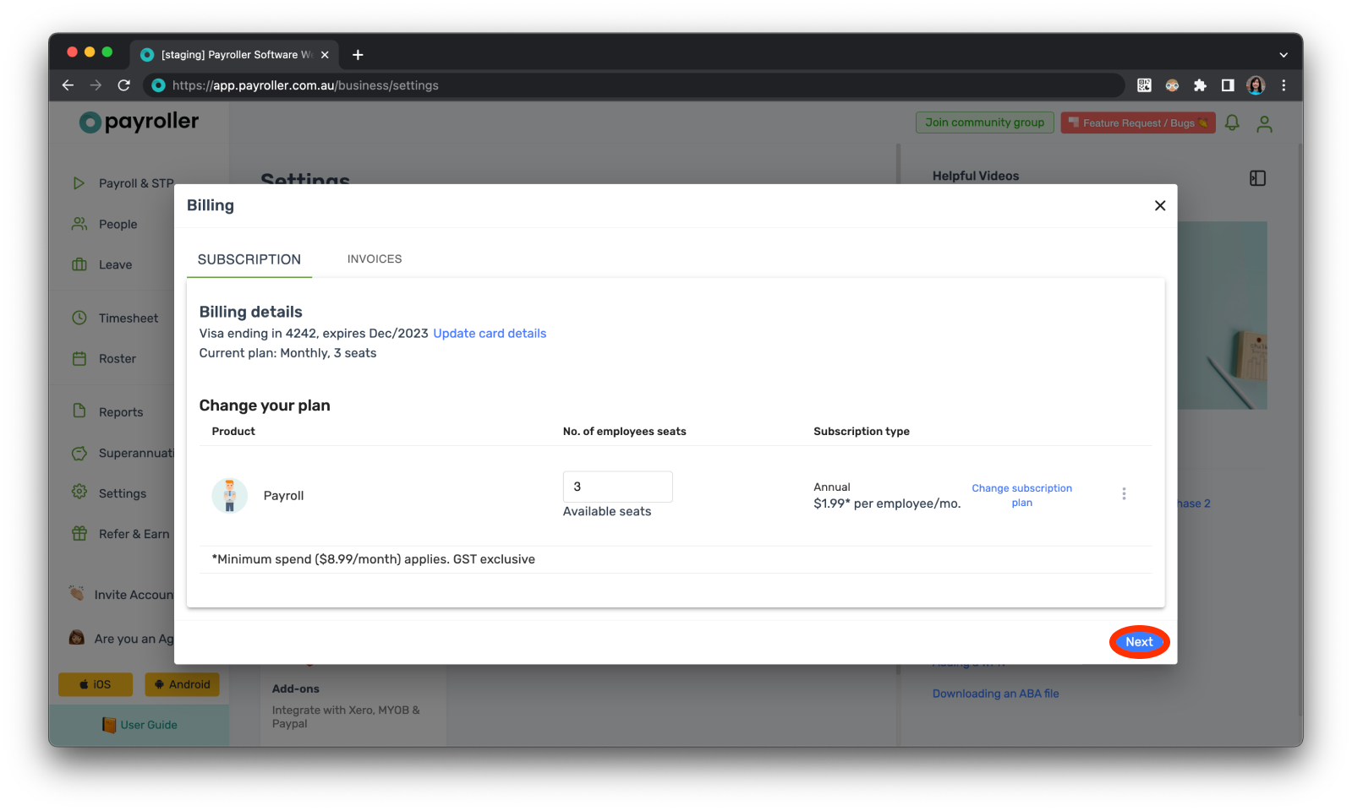Open People in the sidebar
Viewport: 1352px width, 811px height.
coord(118,224)
